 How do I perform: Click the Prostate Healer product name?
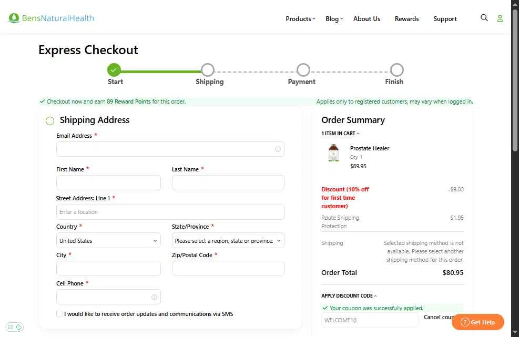tap(369, 148)
